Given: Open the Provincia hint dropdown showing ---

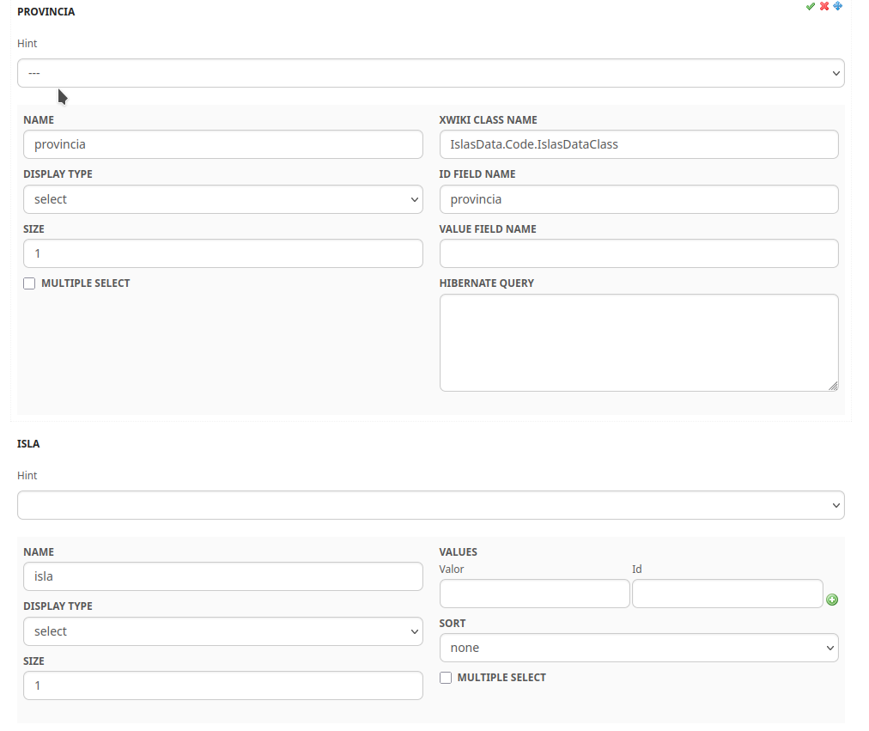Looking at the screenshot, I should [x=430, y=73].
